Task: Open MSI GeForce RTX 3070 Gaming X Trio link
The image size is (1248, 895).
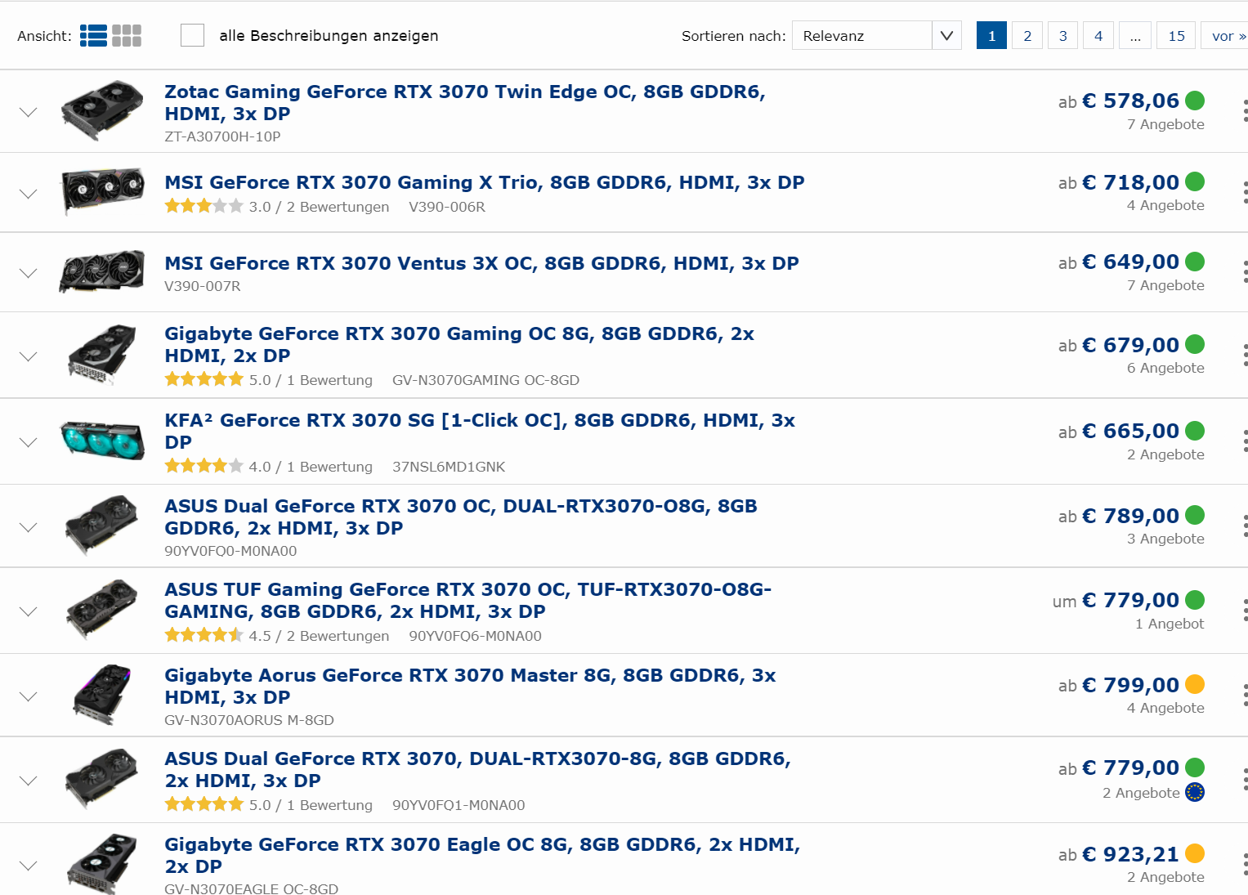Action: [485, 182]
